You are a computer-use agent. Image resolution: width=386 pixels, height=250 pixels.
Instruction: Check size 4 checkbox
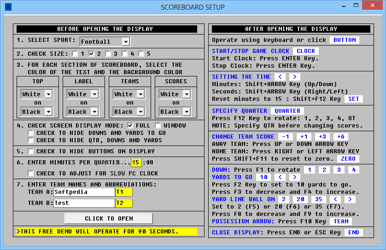click(x=124, y=54)
